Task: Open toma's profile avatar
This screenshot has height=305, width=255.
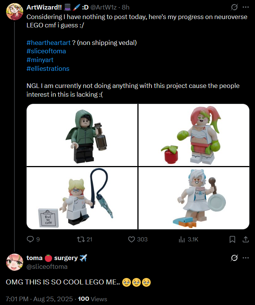Action: coord(15,262)
